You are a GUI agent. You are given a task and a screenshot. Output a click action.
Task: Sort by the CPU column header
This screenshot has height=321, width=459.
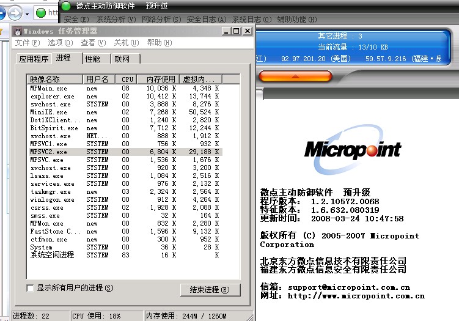click(x=127, y=79)
